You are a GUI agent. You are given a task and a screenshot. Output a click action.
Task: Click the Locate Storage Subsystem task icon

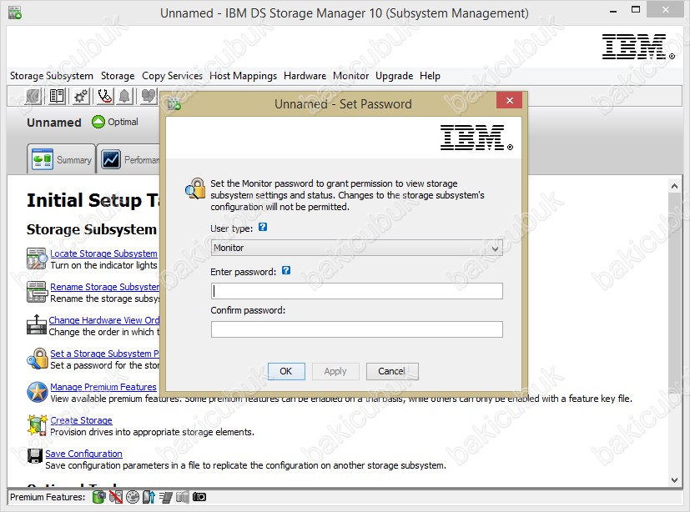[37, 259]
